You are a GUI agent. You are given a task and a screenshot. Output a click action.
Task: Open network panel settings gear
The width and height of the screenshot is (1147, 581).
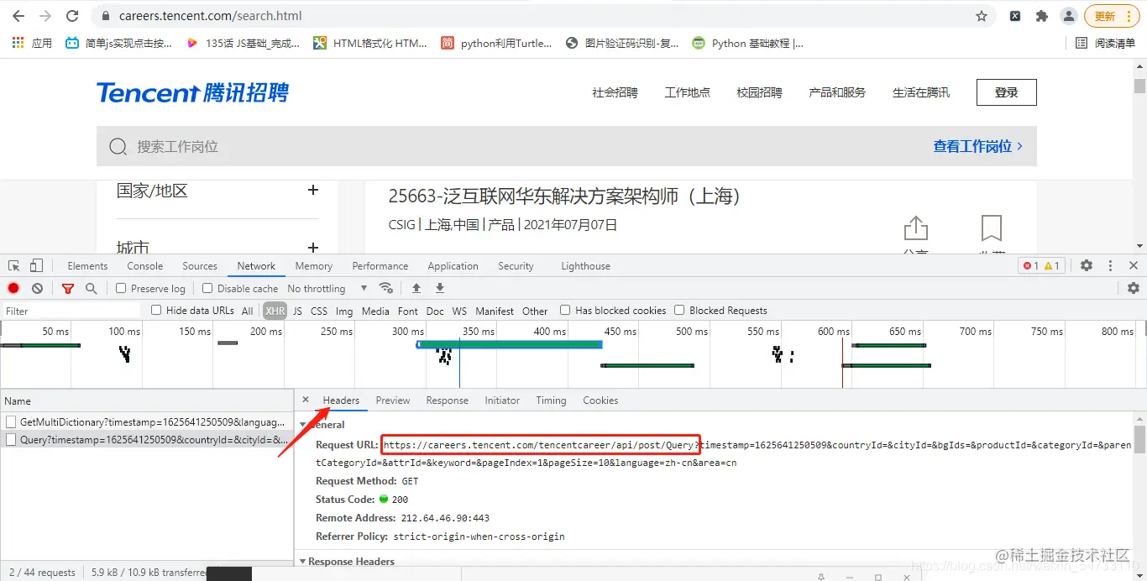pyautogui.click(x=1134, y=288)
